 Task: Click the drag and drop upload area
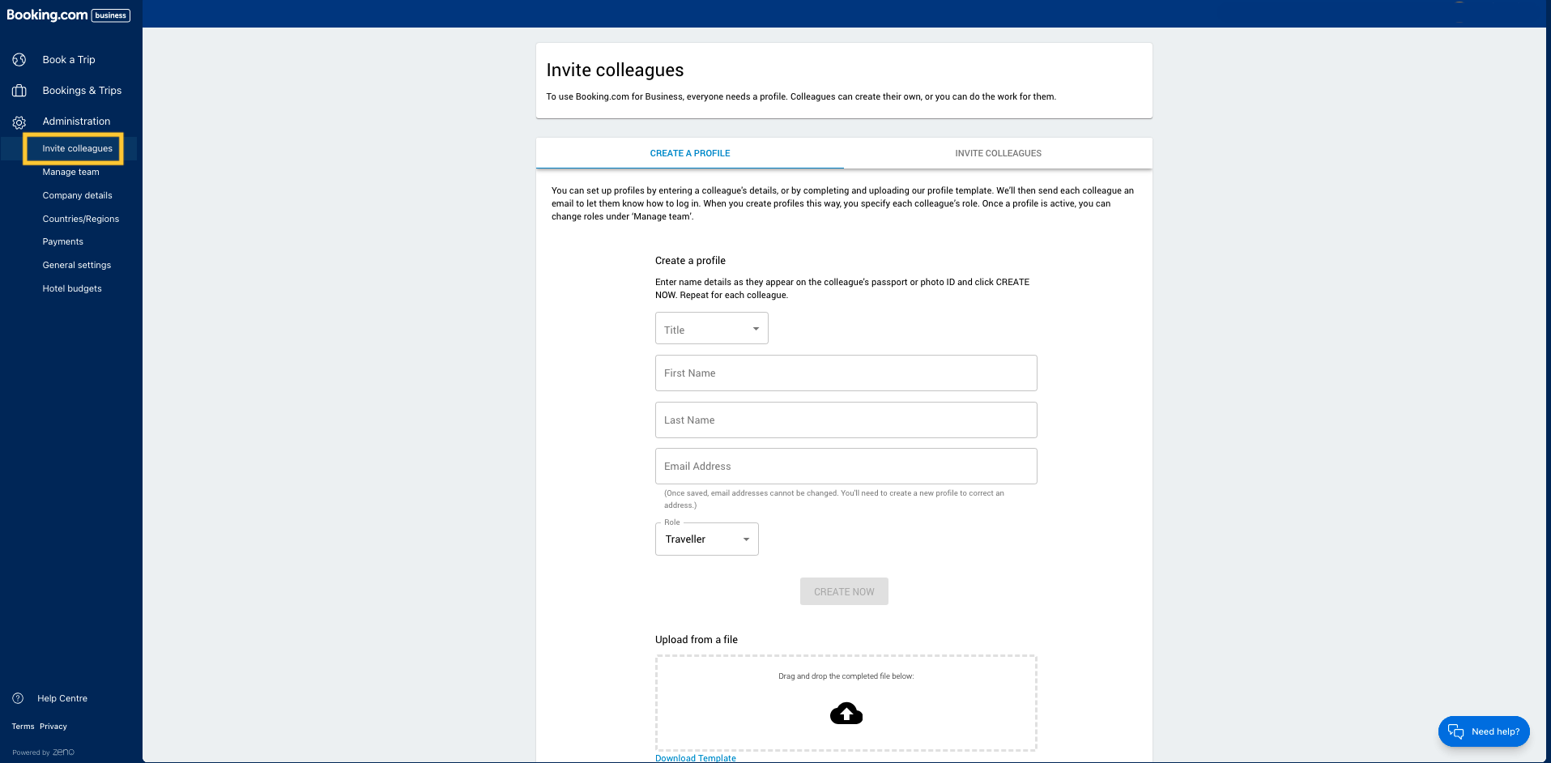pos(846,702)
